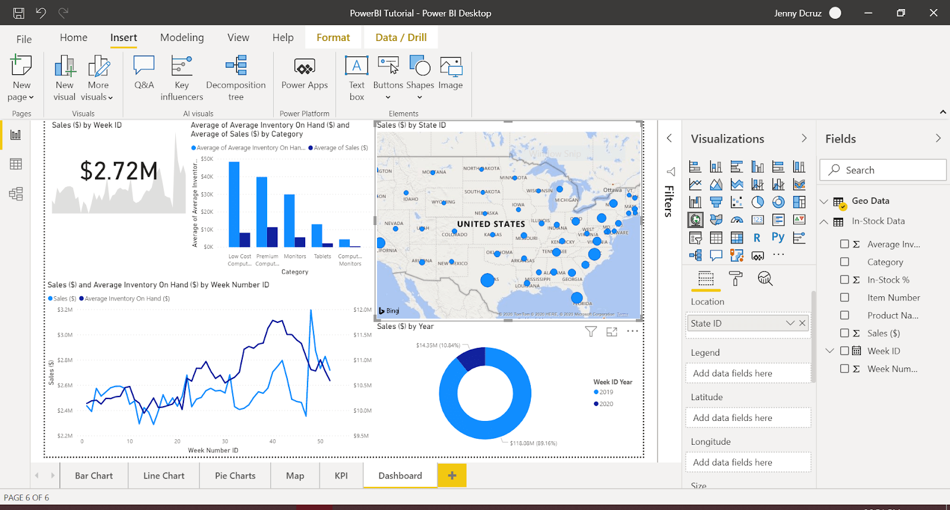950x510 pixels.
Task: Select the globe Map visualization icon
Action: tap(695, 220)
